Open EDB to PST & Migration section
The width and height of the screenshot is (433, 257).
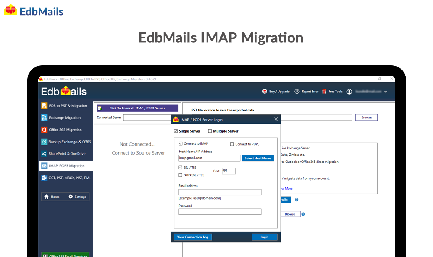[66, 106]
